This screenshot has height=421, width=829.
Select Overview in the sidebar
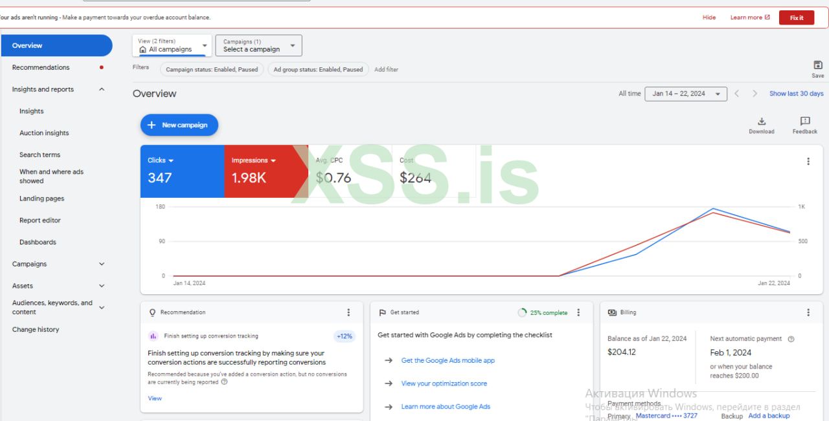click(56, 46)
